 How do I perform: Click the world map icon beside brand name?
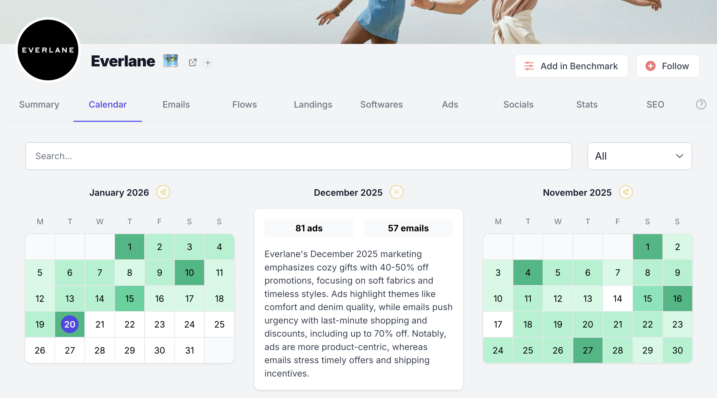point(170,61)
